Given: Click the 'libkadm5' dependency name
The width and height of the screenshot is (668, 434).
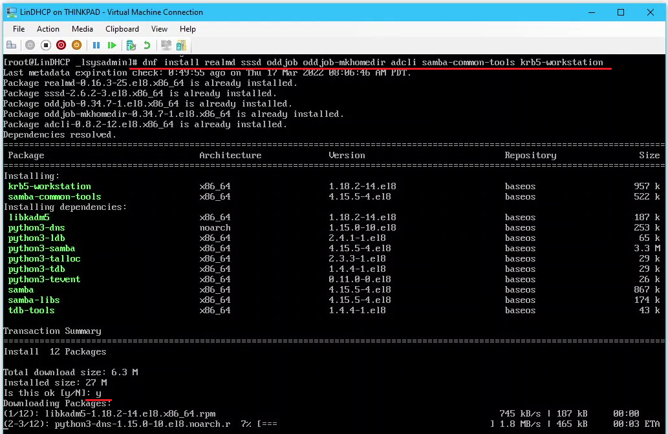Looking at the screenshot, I should point(29,218).
